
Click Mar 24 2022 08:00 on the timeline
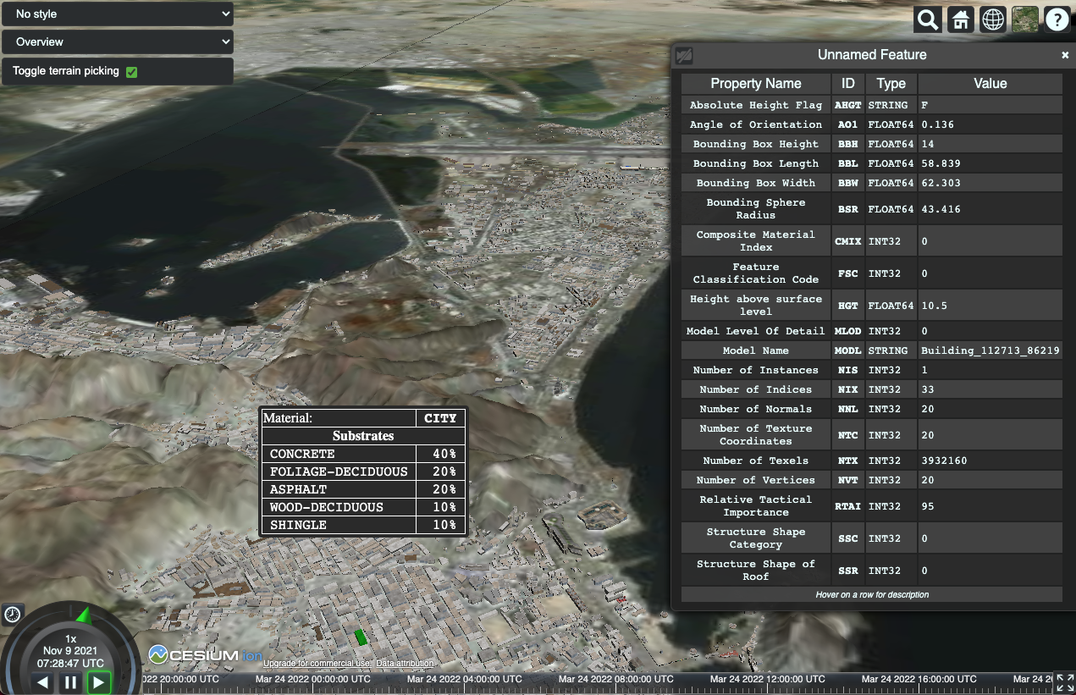[616, 679]
